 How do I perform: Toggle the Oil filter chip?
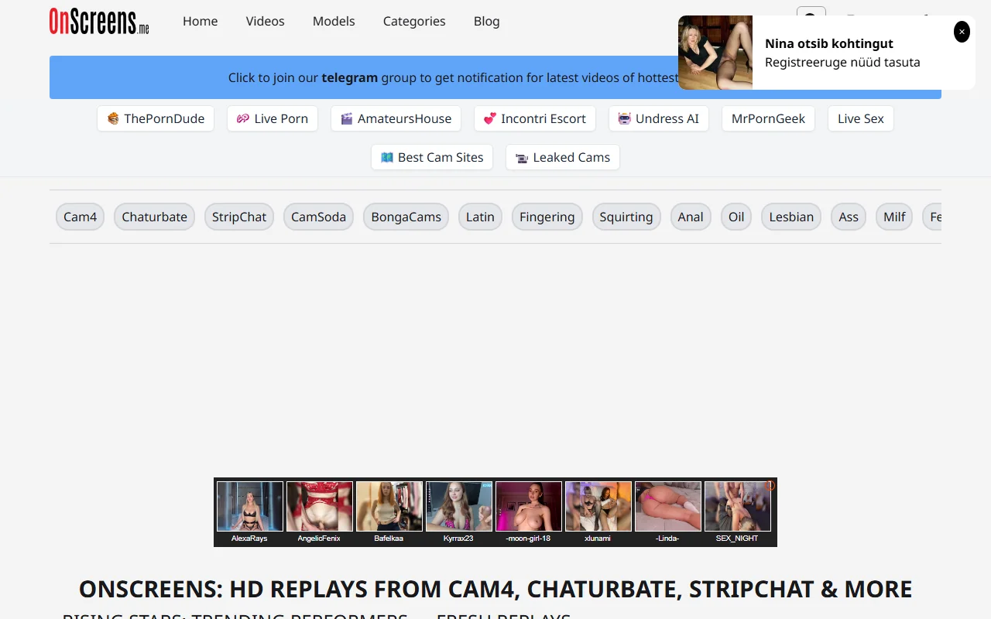tap(736, 217)
